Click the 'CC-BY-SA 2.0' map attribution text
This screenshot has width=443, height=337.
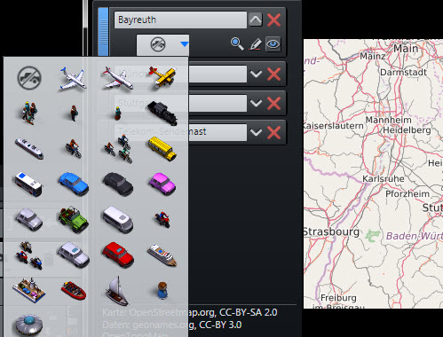(x=249, y=312)
